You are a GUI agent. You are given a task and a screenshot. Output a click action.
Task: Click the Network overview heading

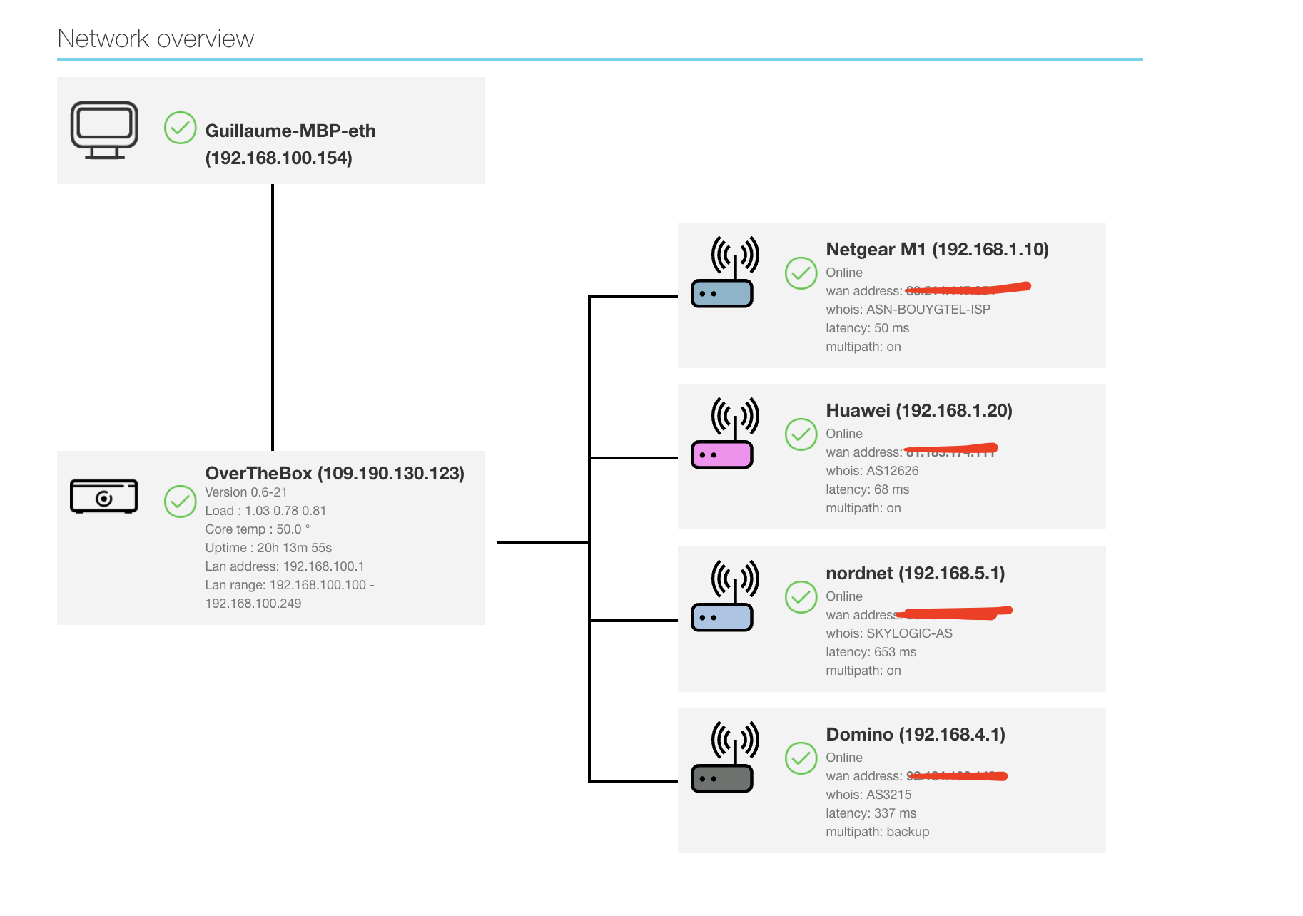pos(156,39)
